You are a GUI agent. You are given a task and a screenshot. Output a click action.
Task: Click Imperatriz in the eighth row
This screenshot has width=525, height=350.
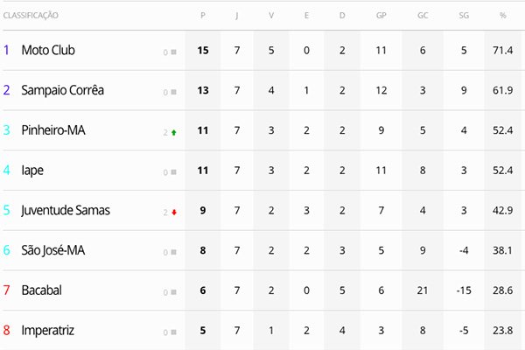coord(47,331)
